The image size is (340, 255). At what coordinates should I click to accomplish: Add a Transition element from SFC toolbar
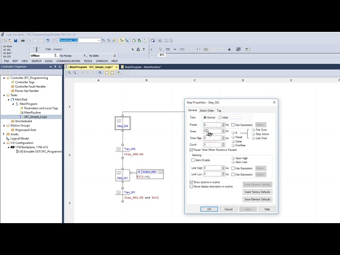coord(175,49)
